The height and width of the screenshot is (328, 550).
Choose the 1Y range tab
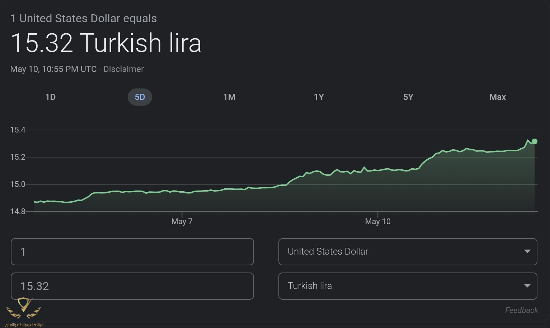pos(319,97)
